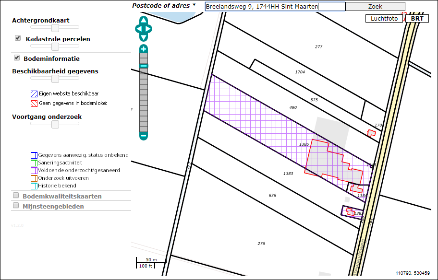The image size is (438, 280).
Task: Switch to the Luchtfoto map view
Action: [x=384, y=19]
